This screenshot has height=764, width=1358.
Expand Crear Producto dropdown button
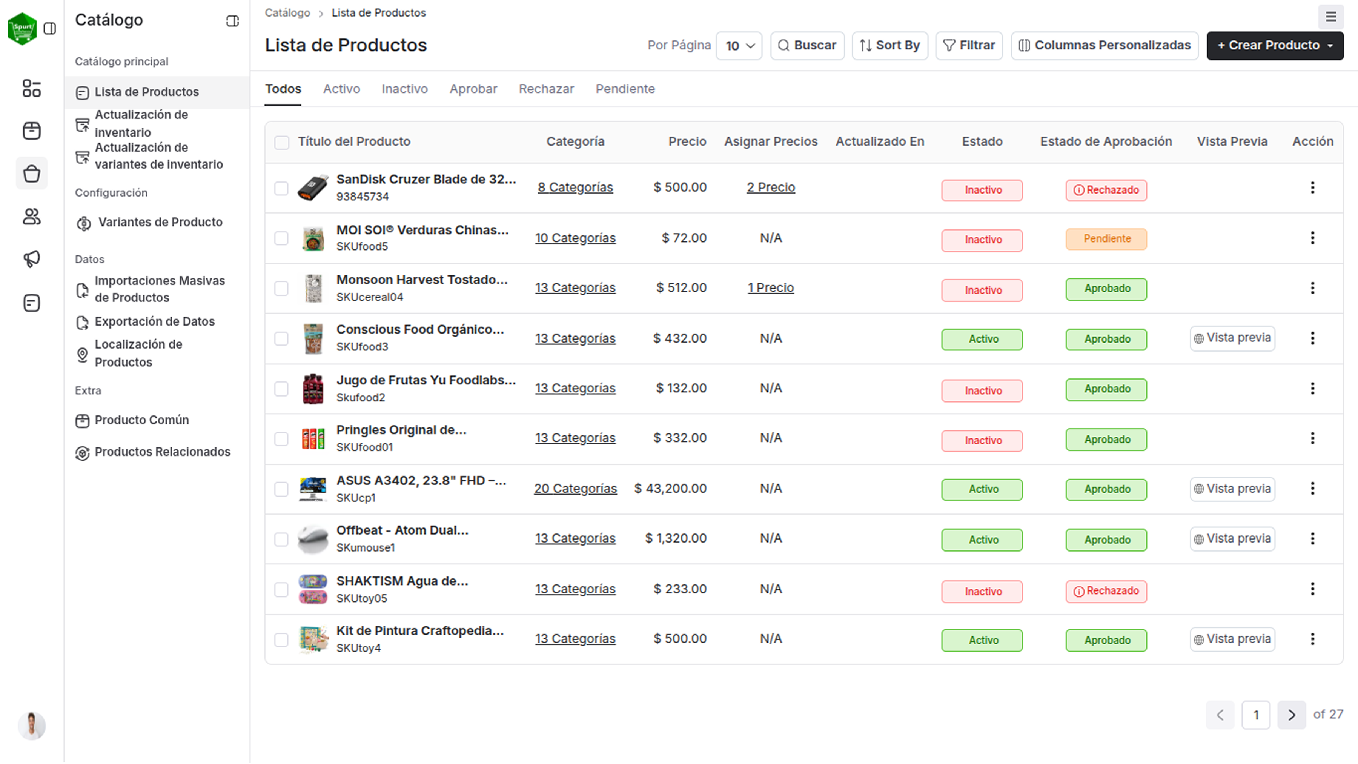coord(1275,45)
